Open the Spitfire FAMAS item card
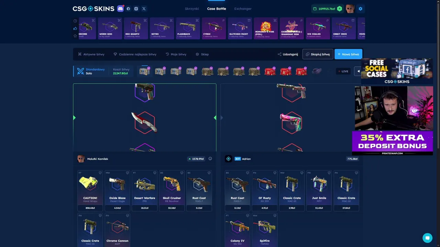Image resolution: width=440 pixels, height=247 pixels. click(x=265, y=230)
